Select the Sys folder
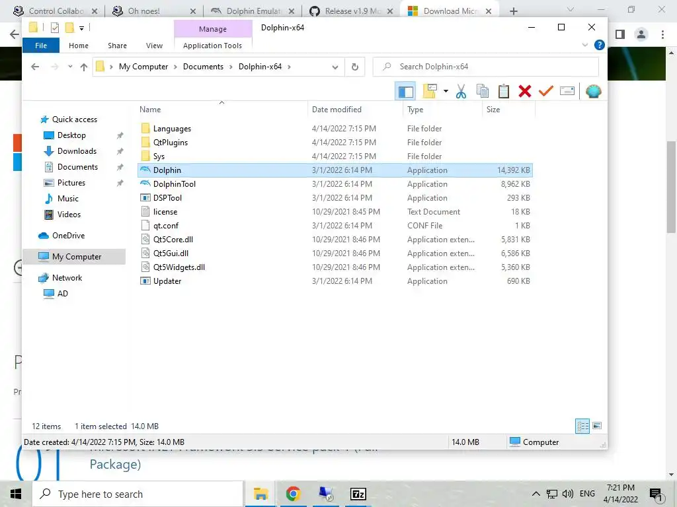 click(x=335, y=156)
